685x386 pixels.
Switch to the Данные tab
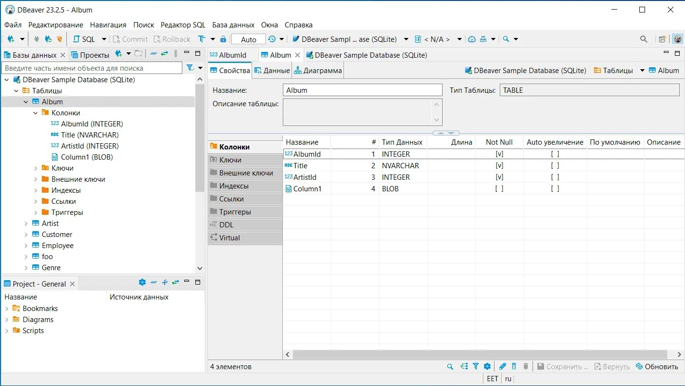pyautogui.click(x=272, y=71)
